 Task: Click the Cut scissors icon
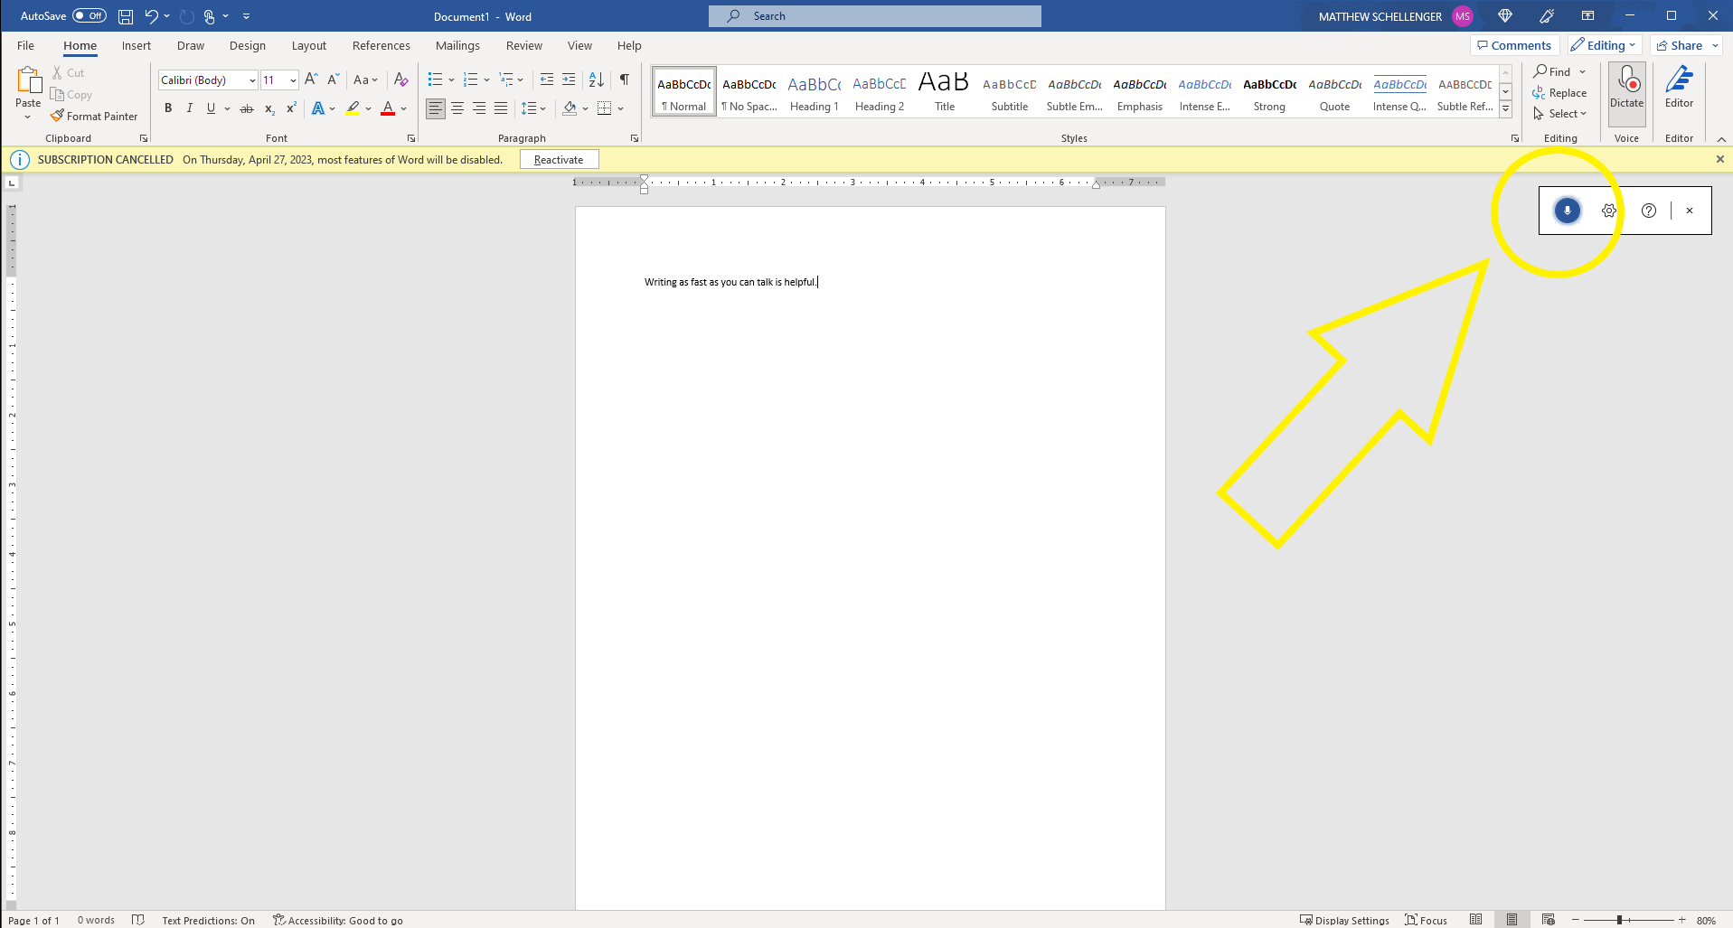tap(58, 72)
